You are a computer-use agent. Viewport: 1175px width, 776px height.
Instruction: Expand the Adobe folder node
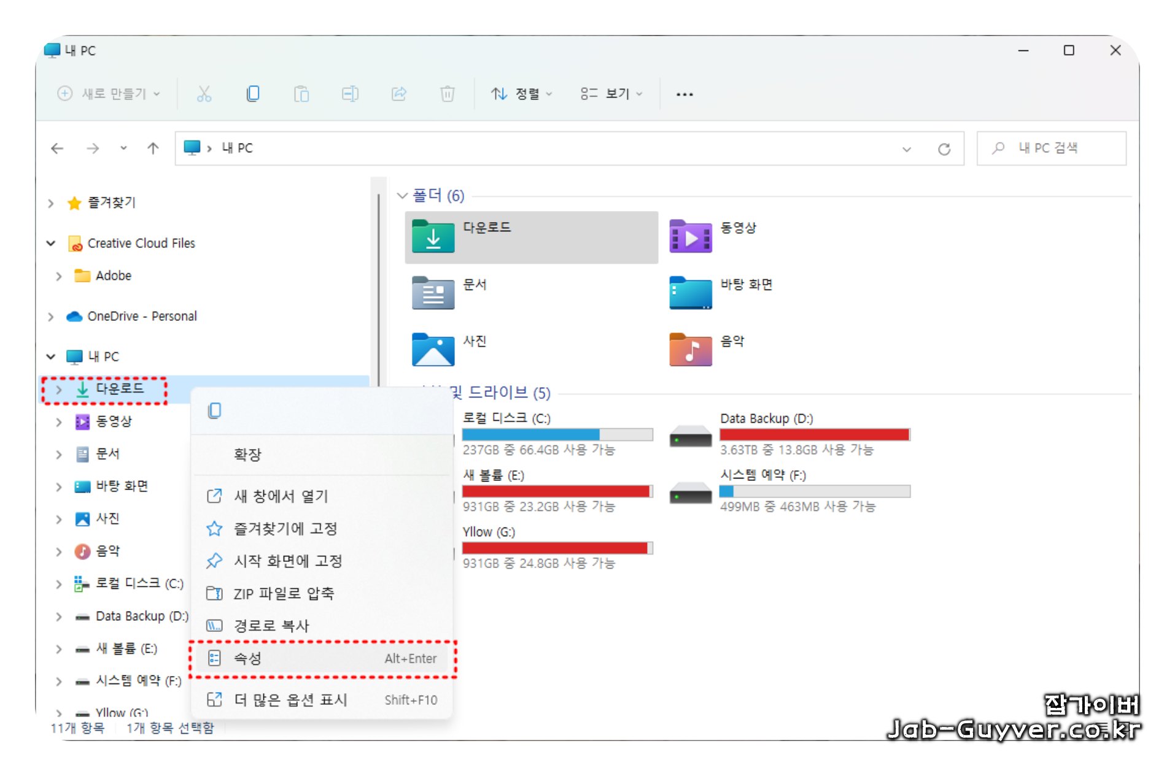tap(59, 276)
